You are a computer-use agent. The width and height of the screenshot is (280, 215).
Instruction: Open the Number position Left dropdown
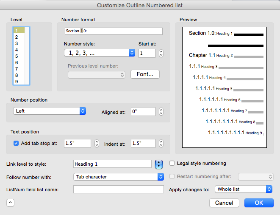pyautogui.click(x=50, y=111)
